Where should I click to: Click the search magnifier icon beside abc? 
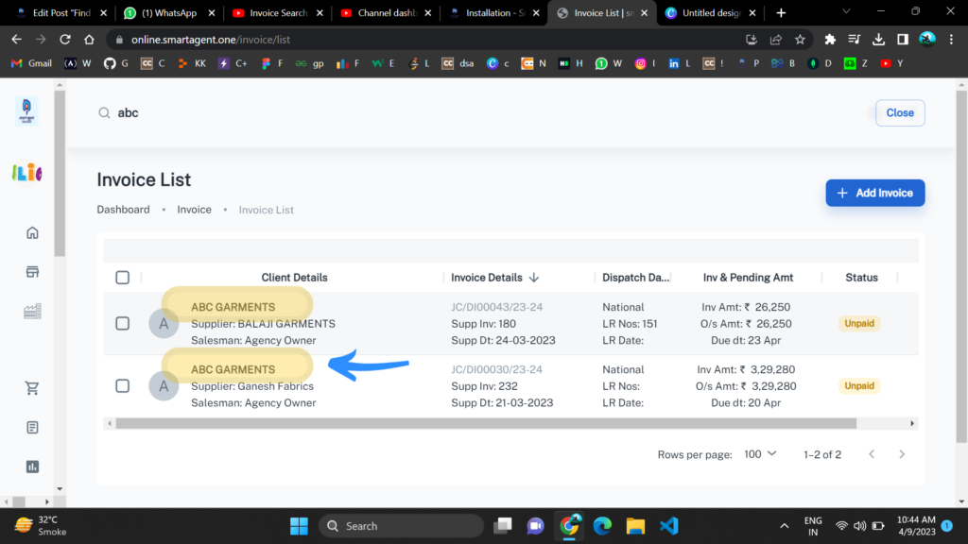[x=104, y=112]
